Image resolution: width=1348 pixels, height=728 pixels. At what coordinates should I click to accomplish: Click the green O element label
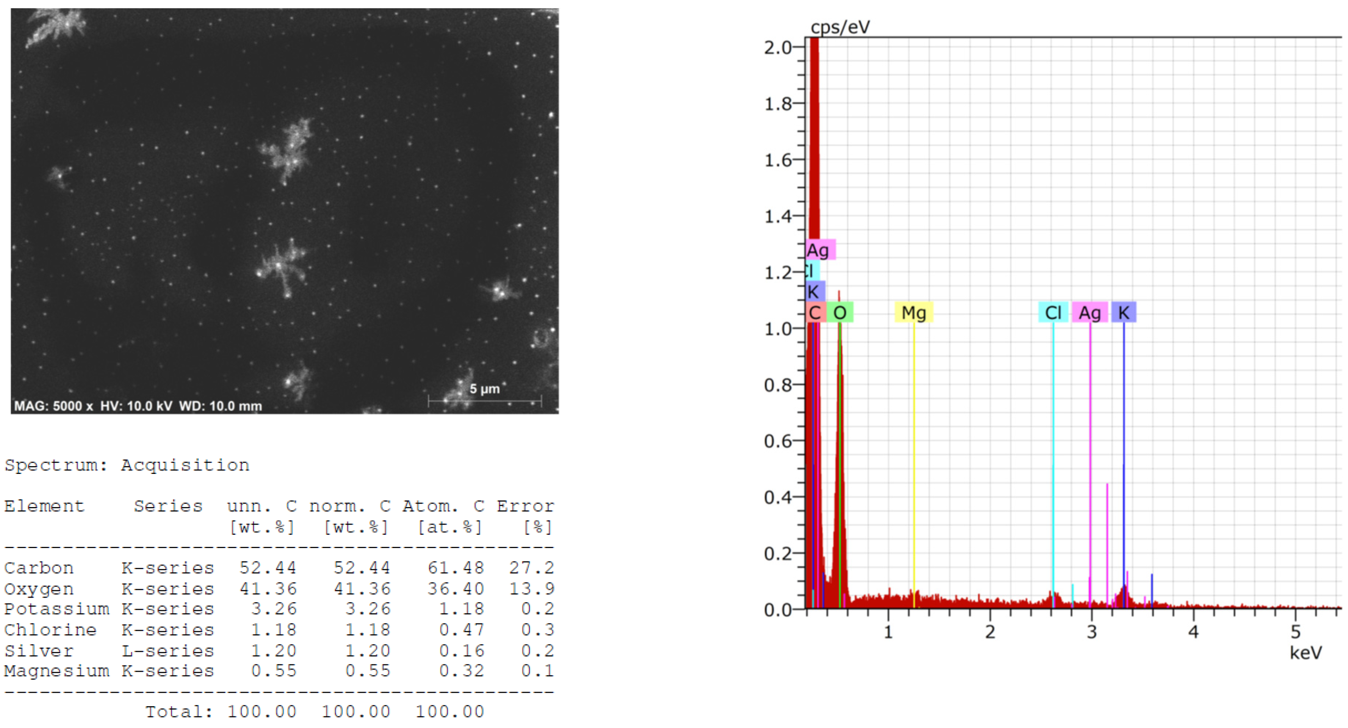[840, 312]
